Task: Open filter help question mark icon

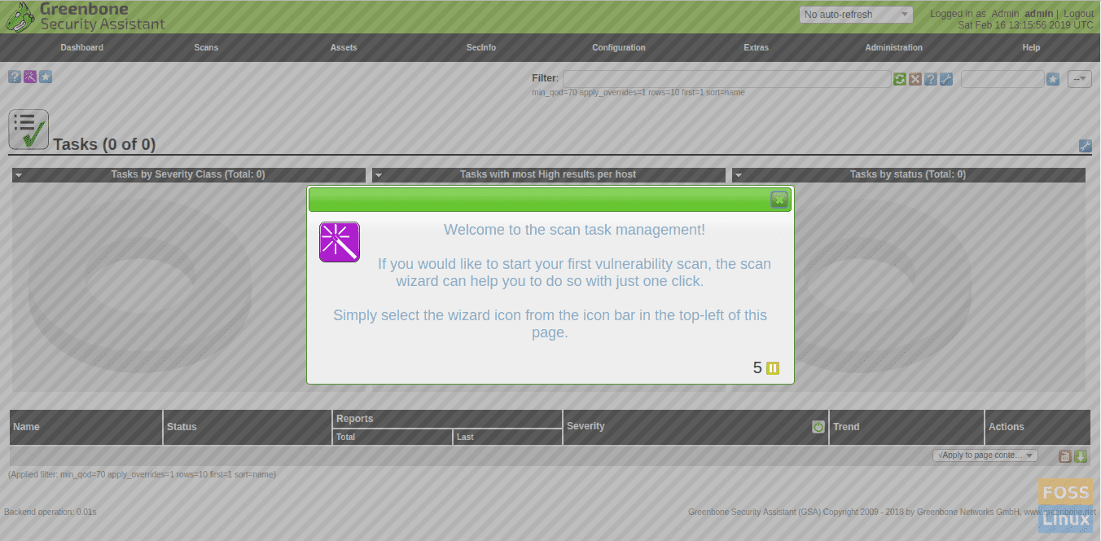Action: tap(931, 79)
